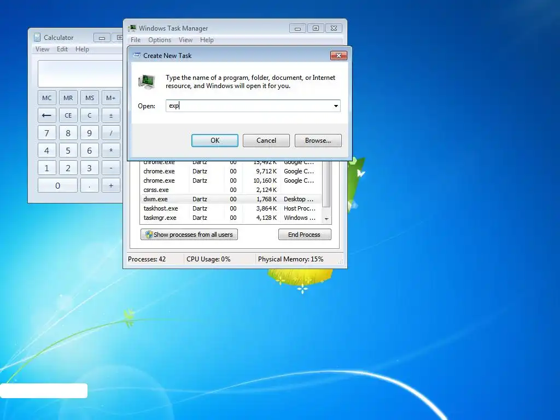The width and height of the screenshot is (560, 420).
Task: Click Calculator digit 3
Action: pyautogui.click(x=90, y=168)
